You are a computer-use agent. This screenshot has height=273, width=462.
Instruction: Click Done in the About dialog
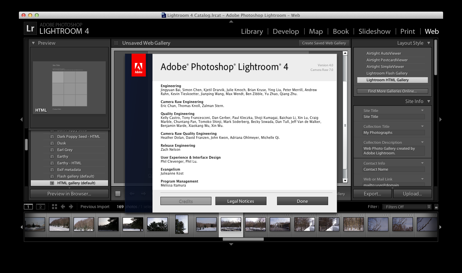pos(302,201)
